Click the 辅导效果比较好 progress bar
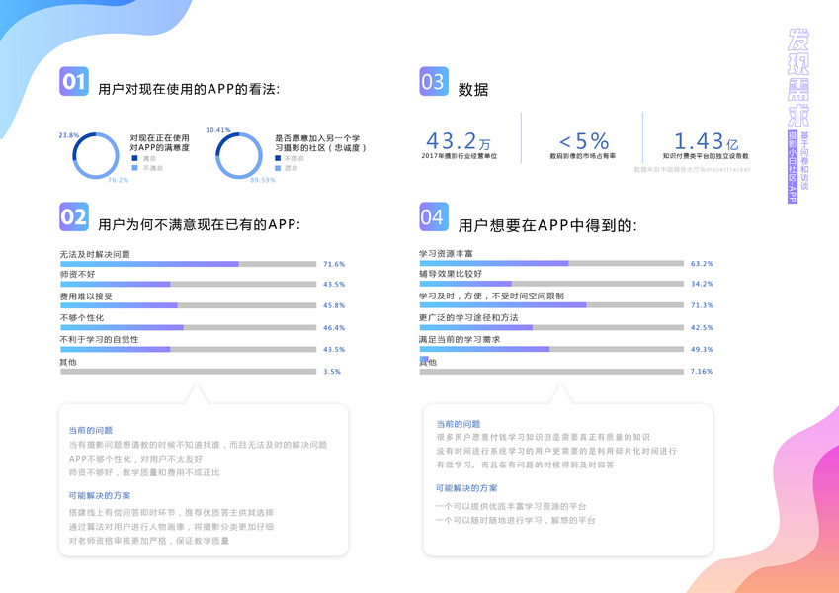Image resolution: width=839 pixels, height=593 pixels. 551,284
